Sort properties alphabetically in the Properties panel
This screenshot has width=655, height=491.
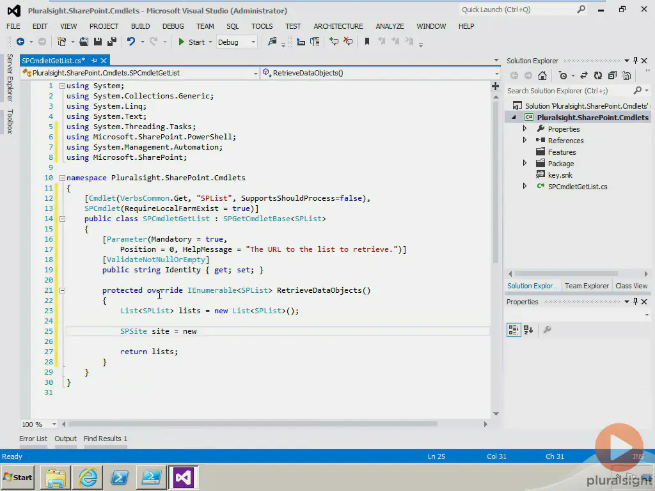click(x=528, y=330)
